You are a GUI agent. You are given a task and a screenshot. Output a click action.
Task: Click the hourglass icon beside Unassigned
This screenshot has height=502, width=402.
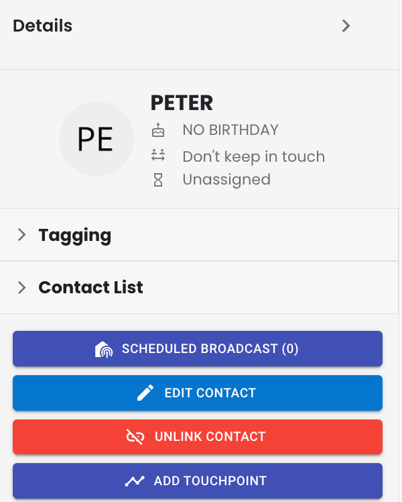pos(158,180)
